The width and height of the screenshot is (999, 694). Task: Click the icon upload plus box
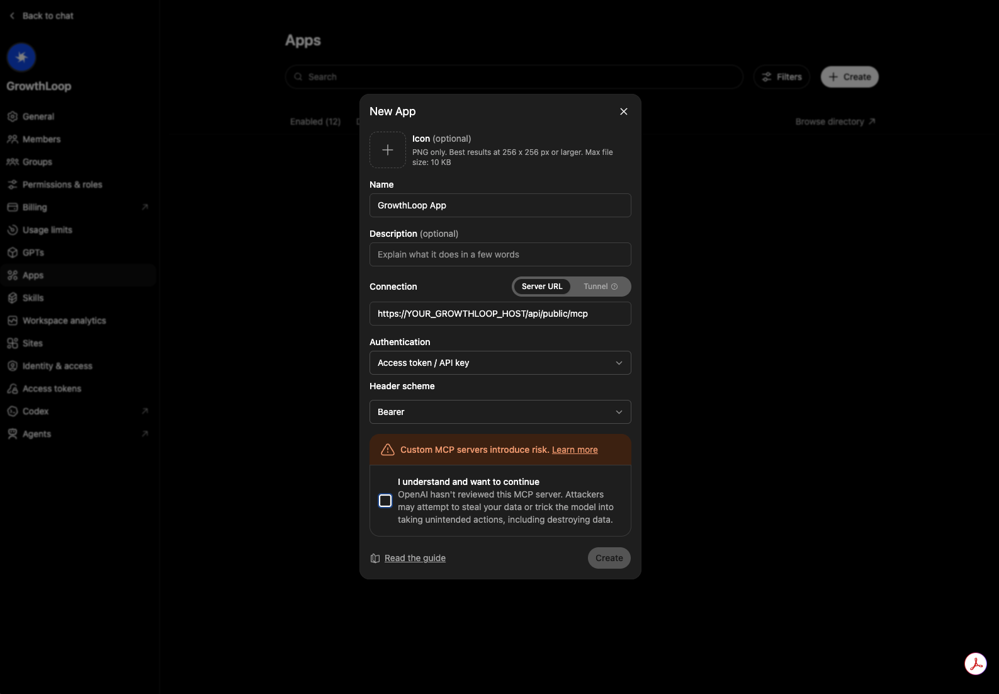click(x=388, y=150)
